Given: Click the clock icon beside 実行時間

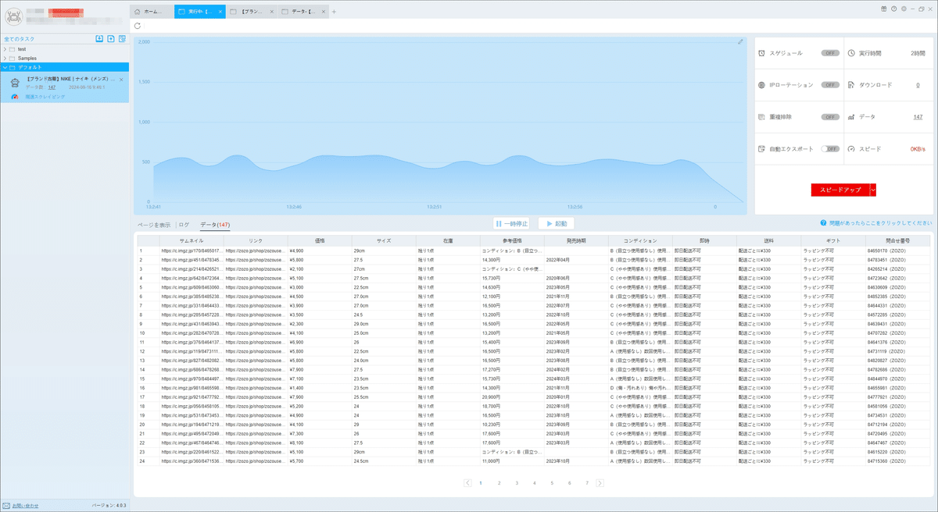Looking at the screenshot, I should coord(851,53).
